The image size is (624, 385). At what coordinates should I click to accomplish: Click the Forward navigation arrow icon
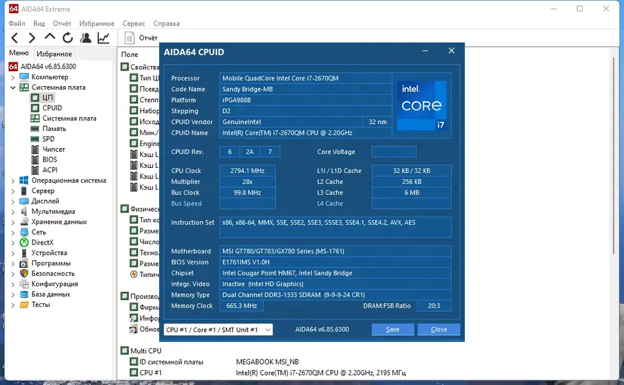point(32,38)
